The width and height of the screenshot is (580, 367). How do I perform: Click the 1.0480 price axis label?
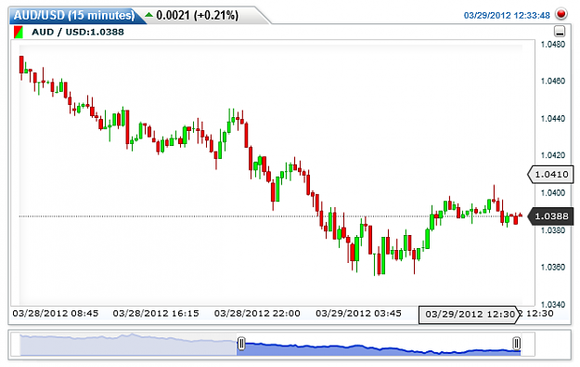point(553,45)
